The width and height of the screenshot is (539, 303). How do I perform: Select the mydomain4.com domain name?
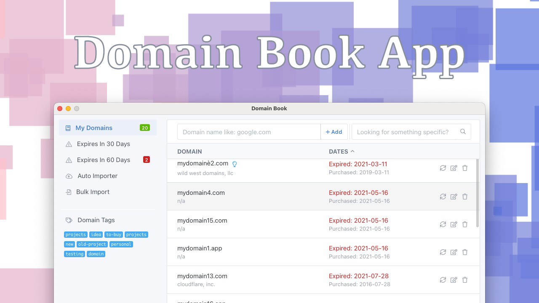click(201, 193)
